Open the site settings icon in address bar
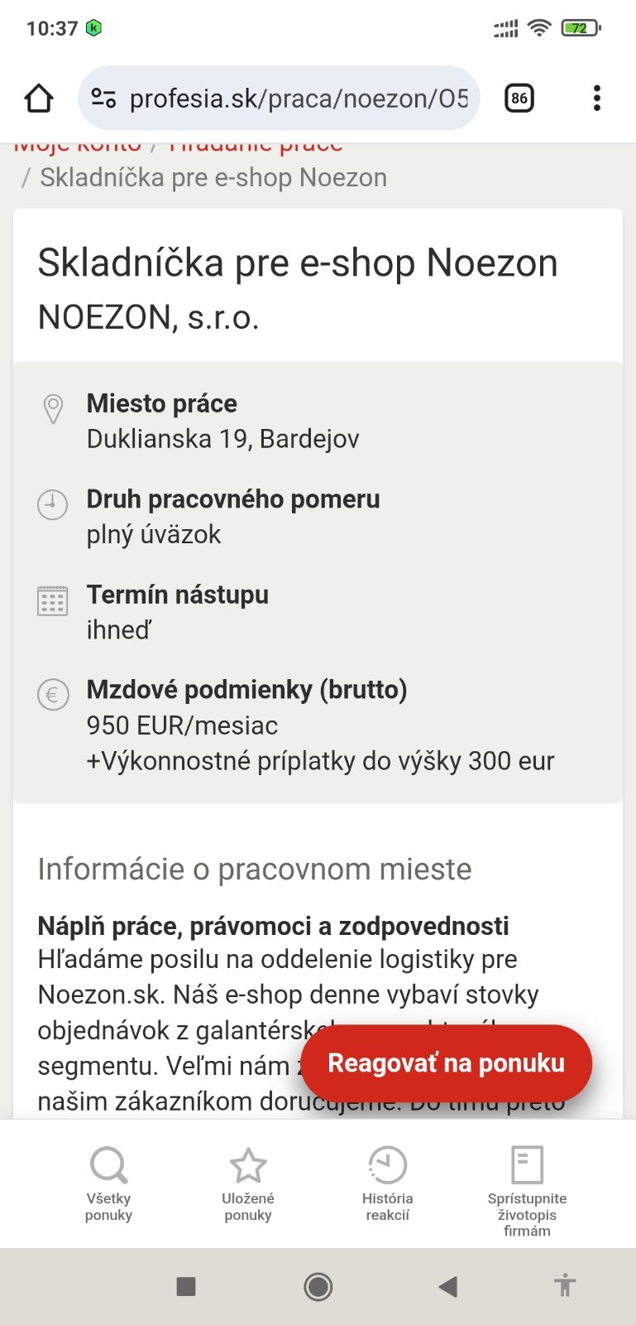 coord(103,99)
